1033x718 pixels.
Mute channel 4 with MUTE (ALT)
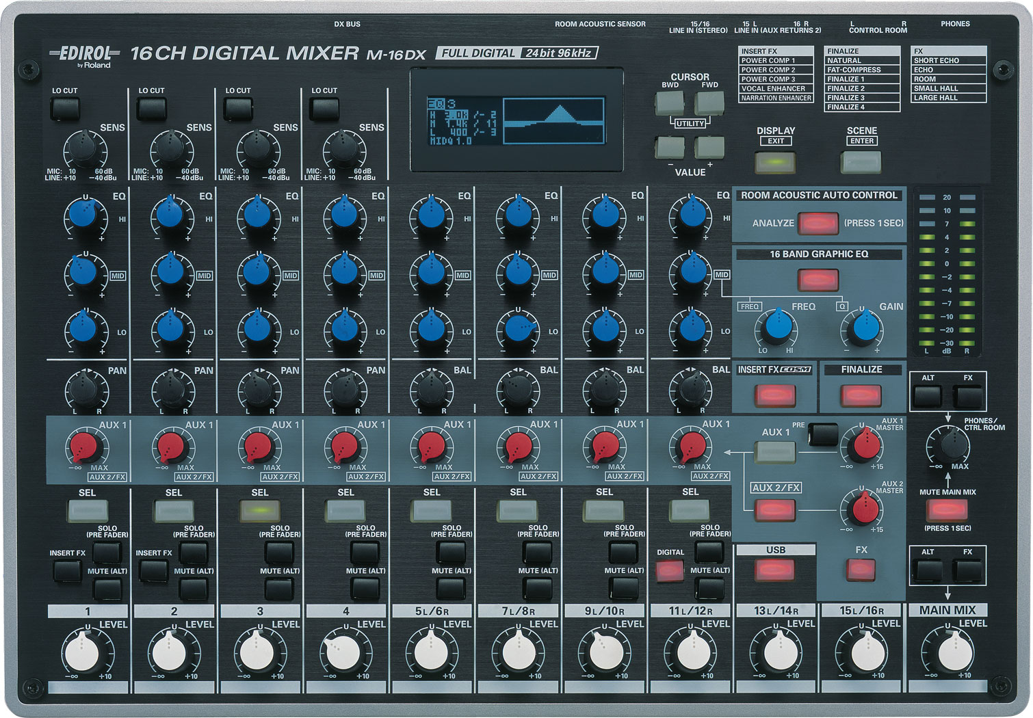[x=365, y=588]
